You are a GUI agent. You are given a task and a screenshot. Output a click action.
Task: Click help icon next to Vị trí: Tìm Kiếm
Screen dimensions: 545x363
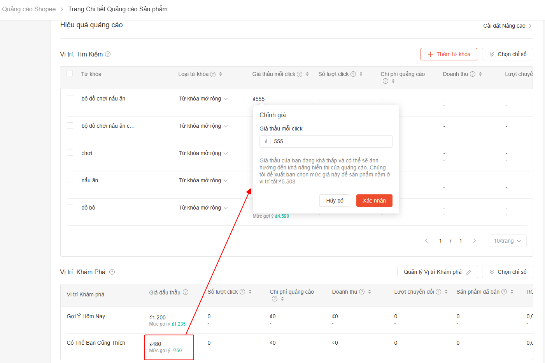pyautogui.click(x=108, y=54)
